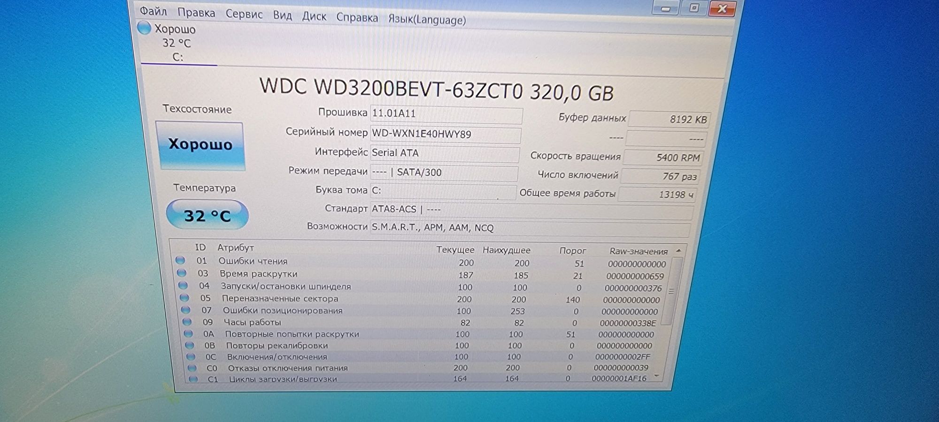Select the Ошибки чтения attribute text

pos(253,261)
